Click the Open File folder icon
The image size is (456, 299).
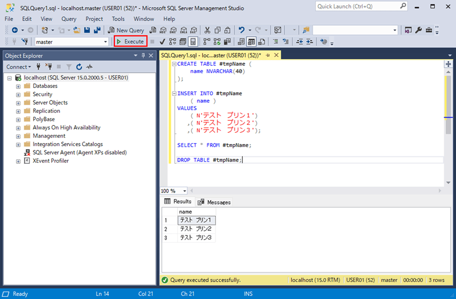[x=76, y=30]
